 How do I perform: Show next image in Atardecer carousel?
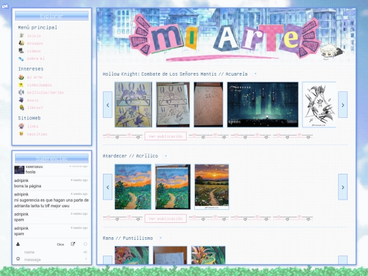pyautogui.click(x=343, y=187)
